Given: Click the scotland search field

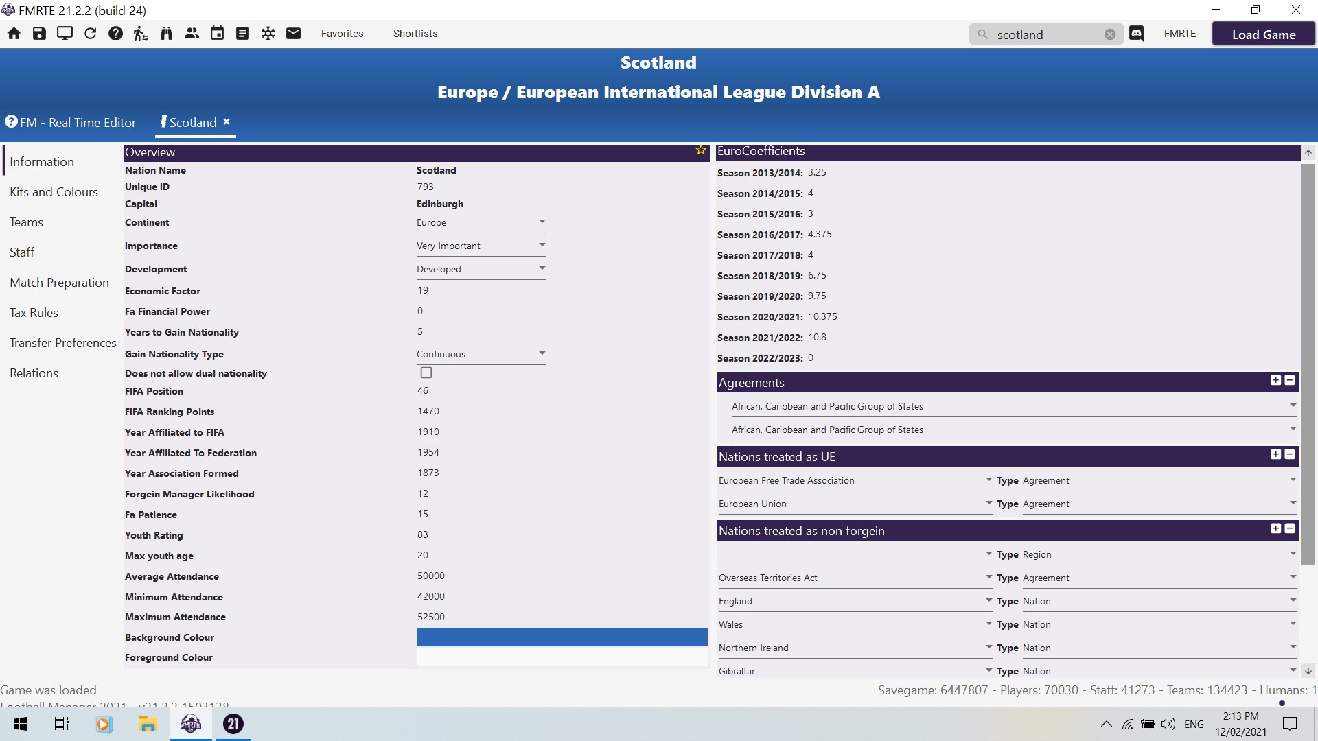Looking at the screenshot, I should [x=1047, y=34].
